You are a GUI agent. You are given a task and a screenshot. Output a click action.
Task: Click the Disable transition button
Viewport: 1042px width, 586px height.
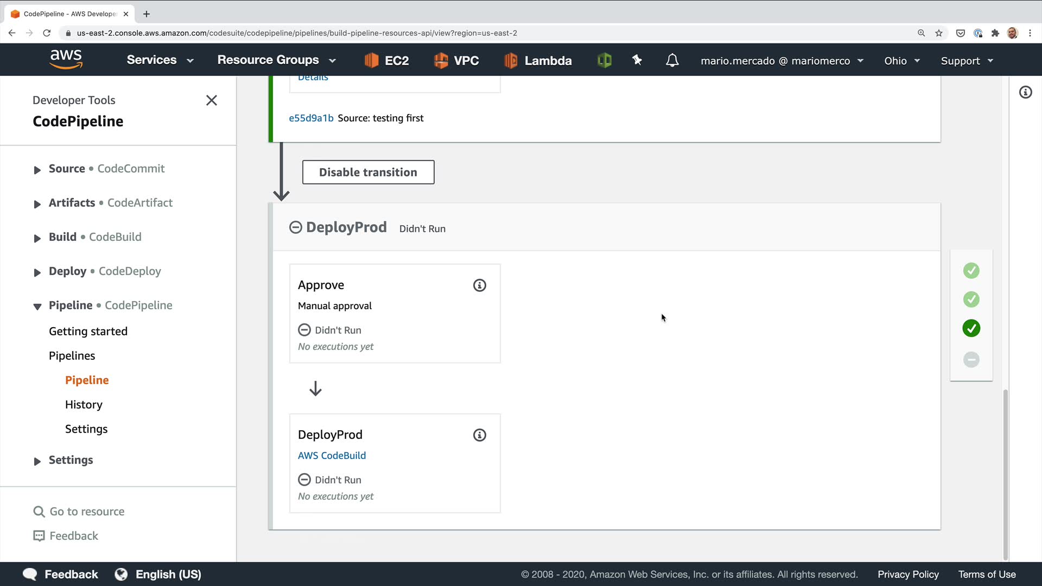pyautogui.click(x=368, y=172)
